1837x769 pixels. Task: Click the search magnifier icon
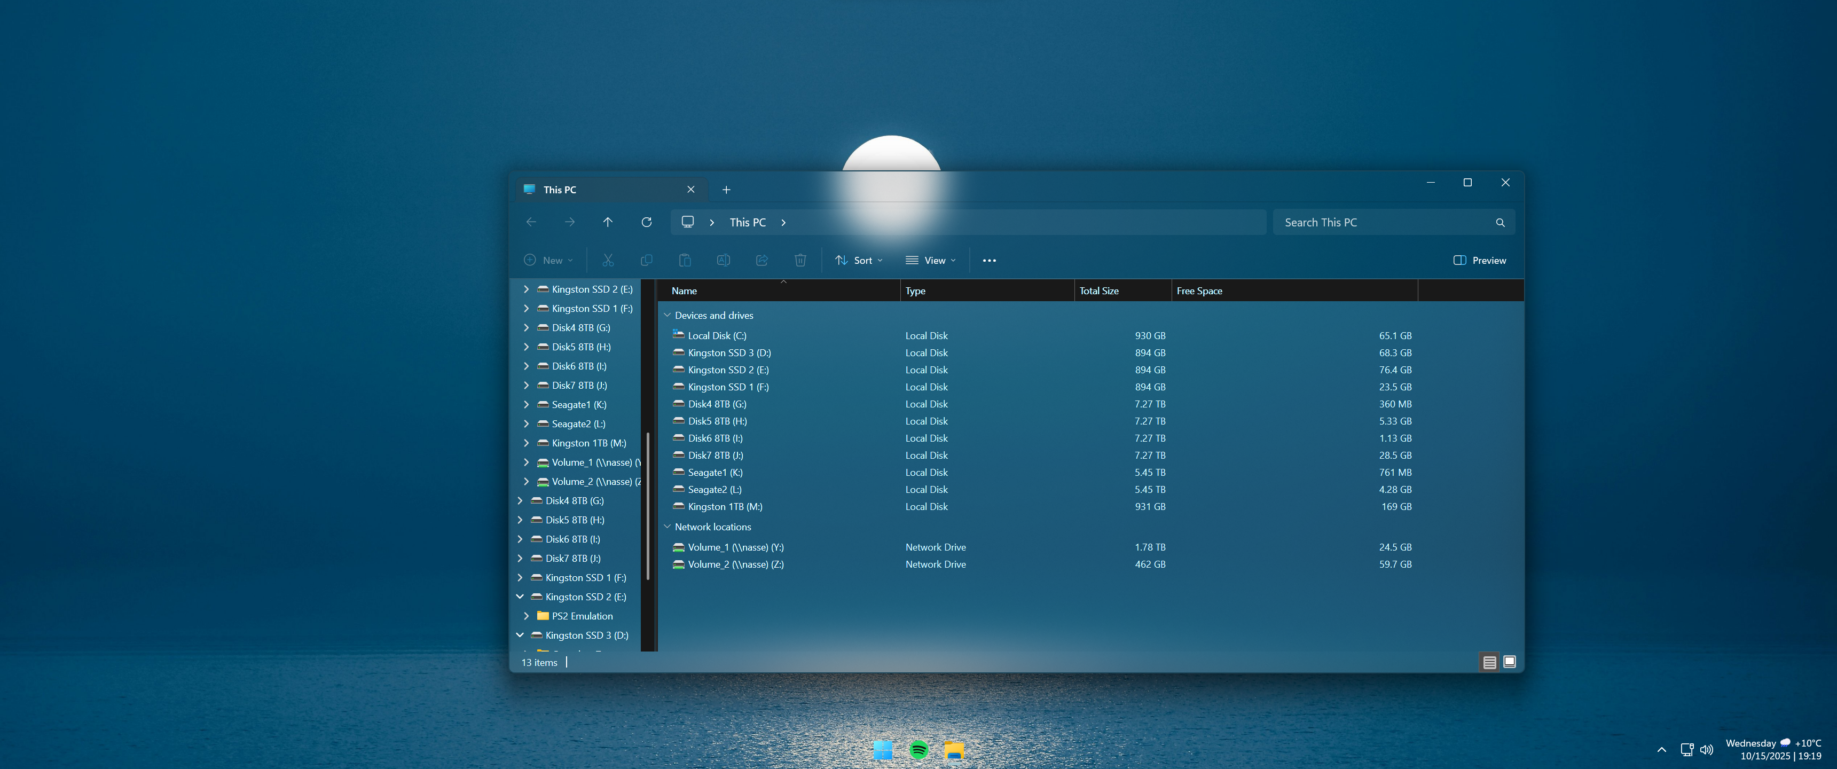pyautogui.click(x=1500, y=223)
